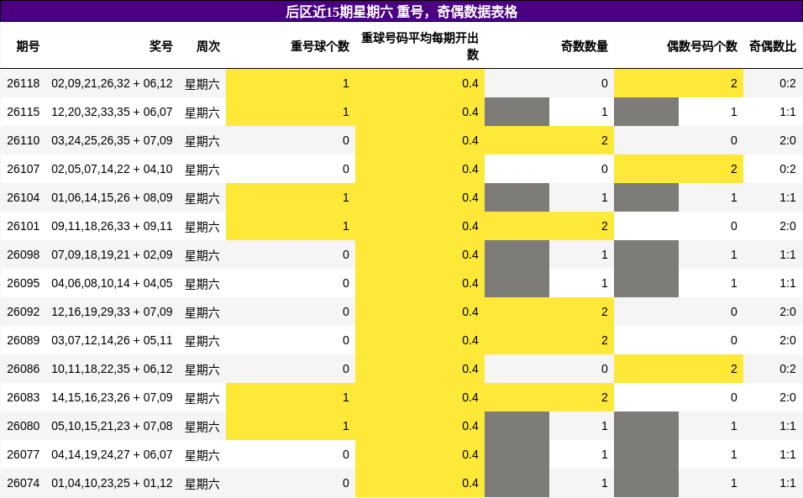The width and height of the screenshot is (803, 498).
Task: Click winning numbers 07,09,18,19,21 + 02,09
Action: [113, 255]
